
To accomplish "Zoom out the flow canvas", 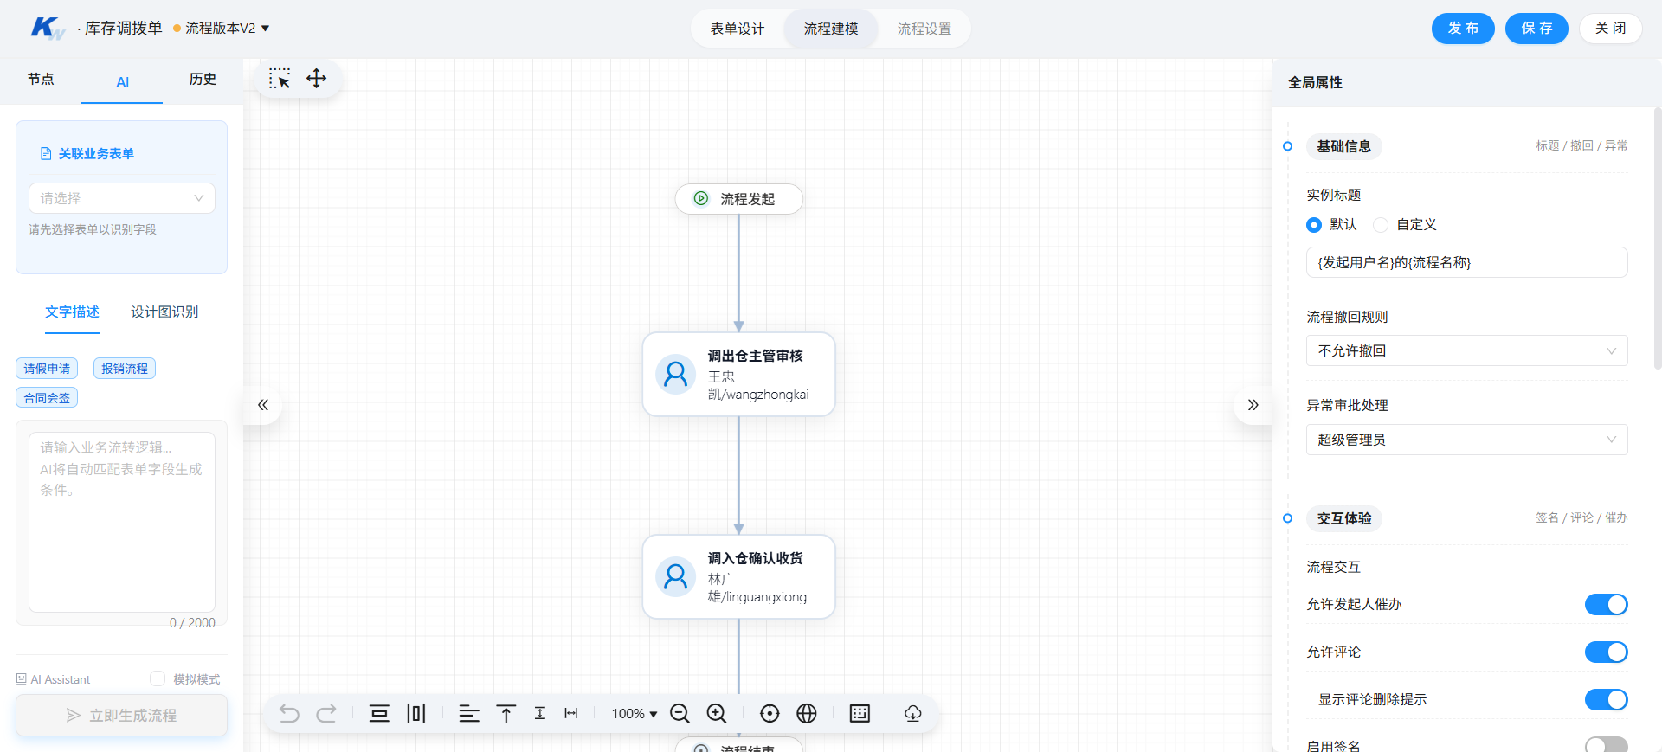I will [680, 714].
